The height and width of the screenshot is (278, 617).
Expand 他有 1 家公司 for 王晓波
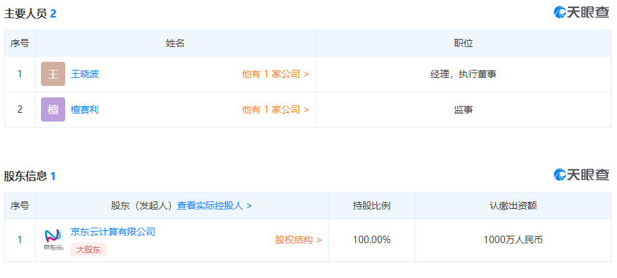click(275, 74)
